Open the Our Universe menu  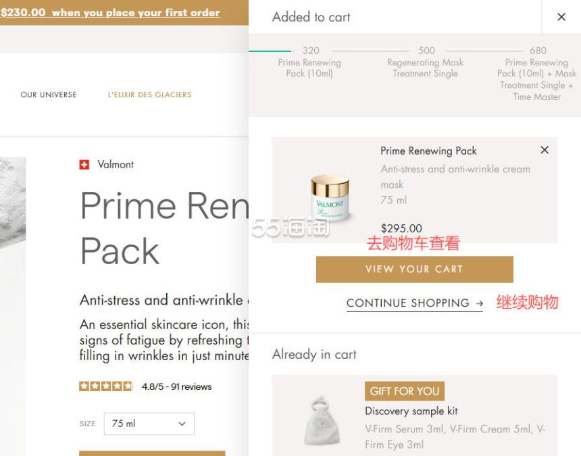(49, 95)
